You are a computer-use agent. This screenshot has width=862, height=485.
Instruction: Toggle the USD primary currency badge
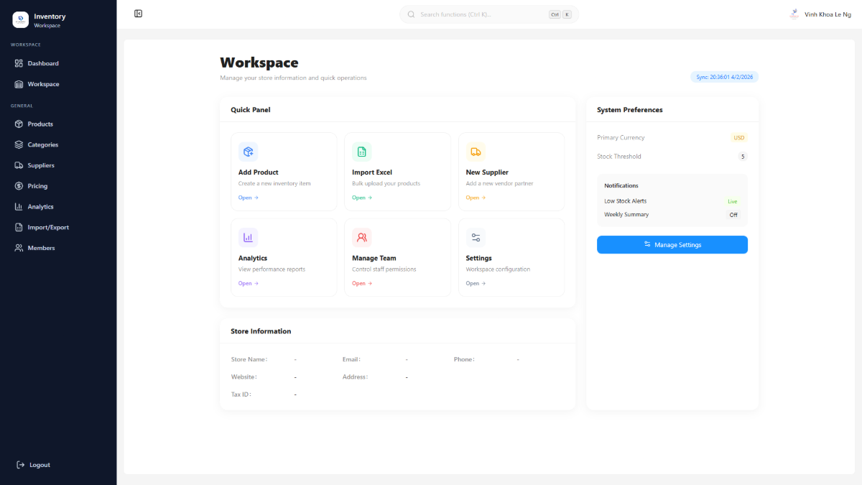[x=739, y=137]
